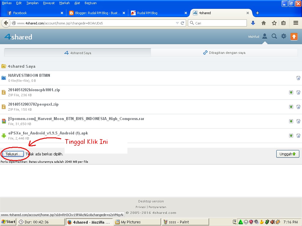Open the bookmarks list icon

click(x=283, y=23)
